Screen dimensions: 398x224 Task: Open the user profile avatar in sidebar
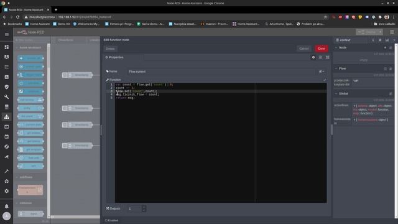(7, 216)
